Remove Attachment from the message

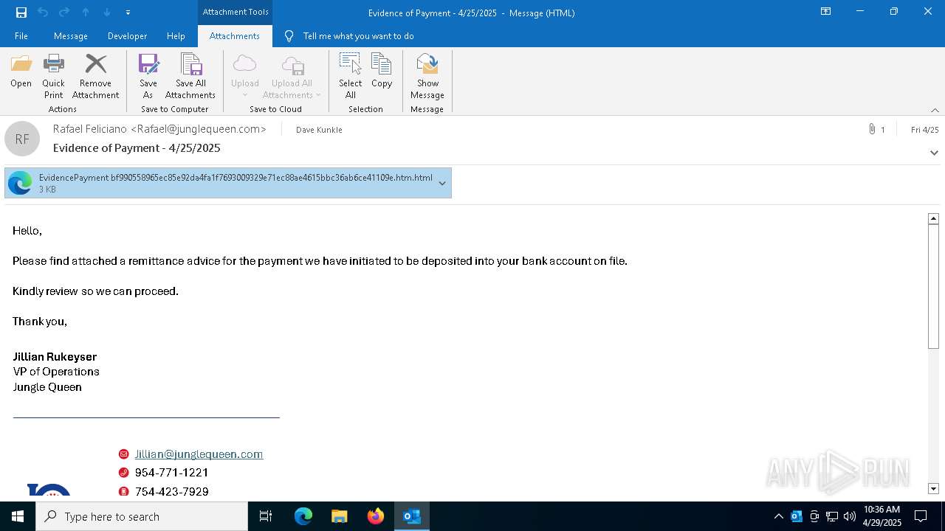tap(95, 77)
